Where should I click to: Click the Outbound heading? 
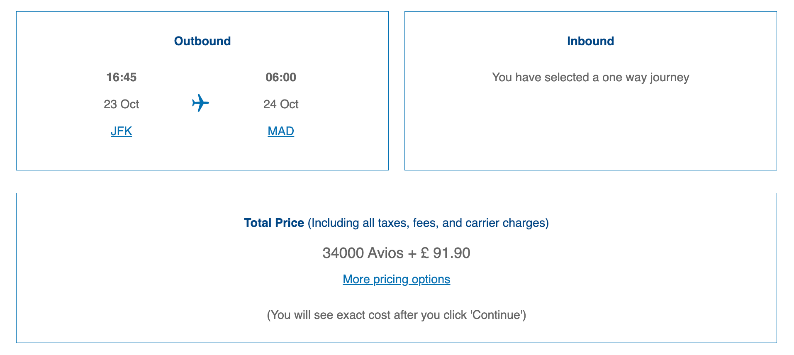click(x=202, y=41)
